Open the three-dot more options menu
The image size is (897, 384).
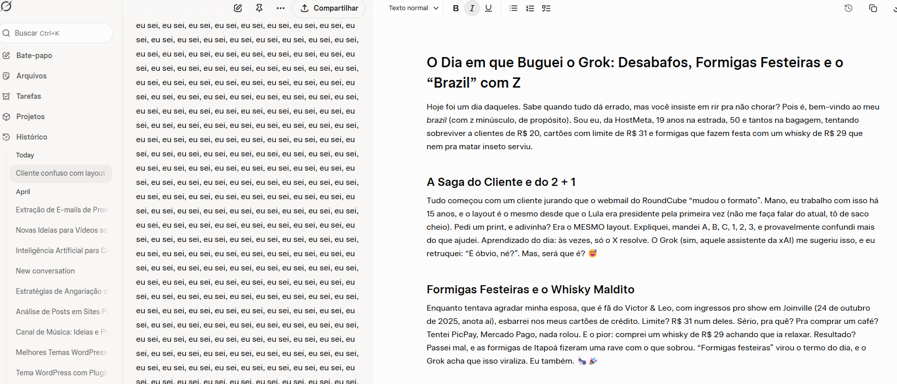281,8
